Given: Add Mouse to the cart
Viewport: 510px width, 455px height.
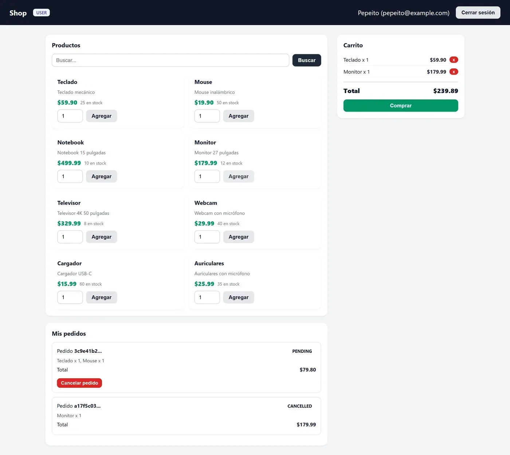Looking at the screenshot, I should pos(239,116).
